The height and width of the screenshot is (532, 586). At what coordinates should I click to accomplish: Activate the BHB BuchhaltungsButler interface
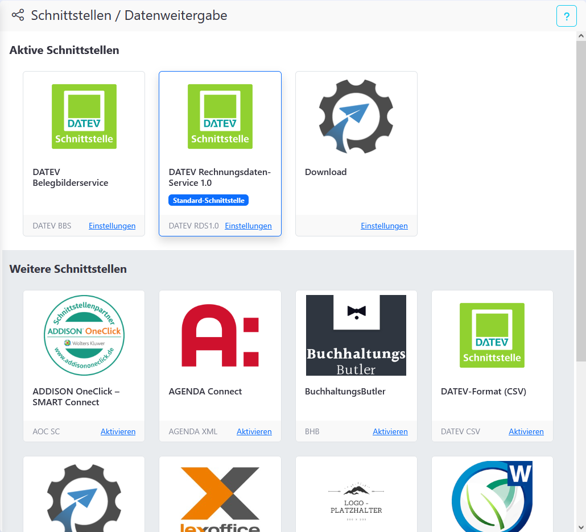point(390,431)
